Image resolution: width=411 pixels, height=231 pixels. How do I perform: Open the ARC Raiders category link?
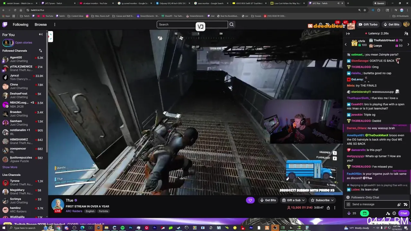click(x=74, y=211)
